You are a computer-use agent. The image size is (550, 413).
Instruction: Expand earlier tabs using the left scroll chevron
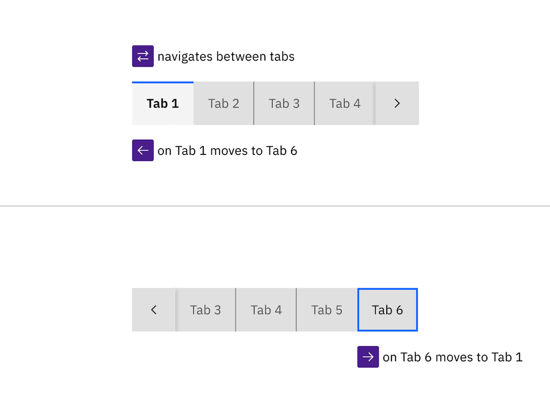153,310
